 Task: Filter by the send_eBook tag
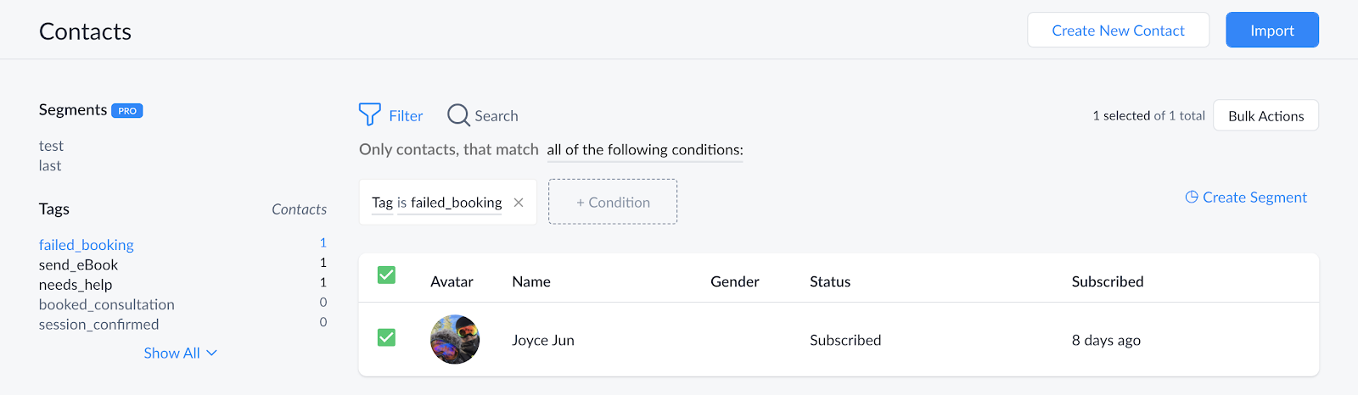pos(78,264)
